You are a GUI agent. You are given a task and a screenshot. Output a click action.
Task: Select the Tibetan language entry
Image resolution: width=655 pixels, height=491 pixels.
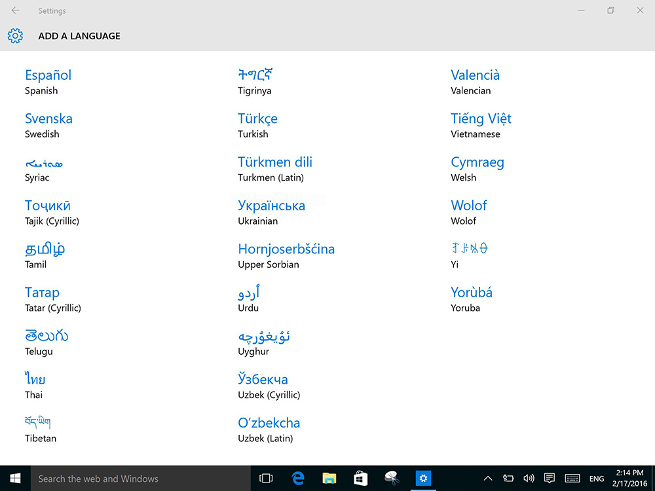40,429
